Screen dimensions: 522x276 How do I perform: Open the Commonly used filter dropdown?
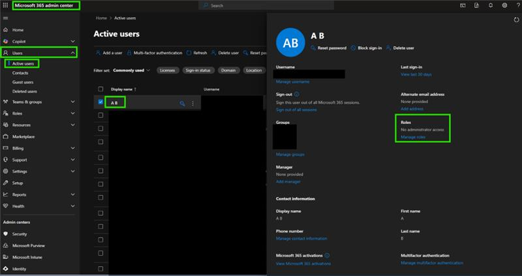tap(132, 70)
